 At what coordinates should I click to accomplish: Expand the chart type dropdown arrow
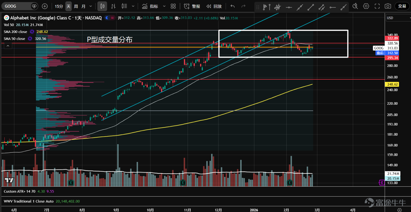click(x=133, y=6)
